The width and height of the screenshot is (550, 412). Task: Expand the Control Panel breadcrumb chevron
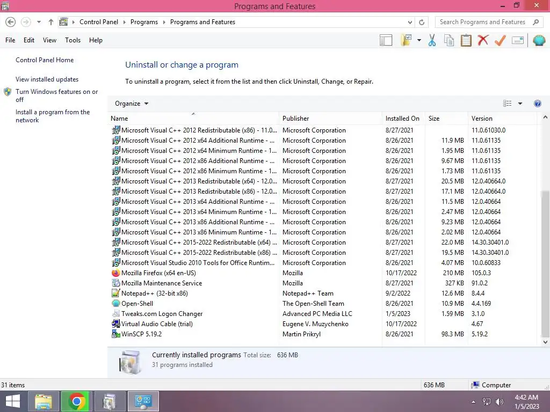124,22
